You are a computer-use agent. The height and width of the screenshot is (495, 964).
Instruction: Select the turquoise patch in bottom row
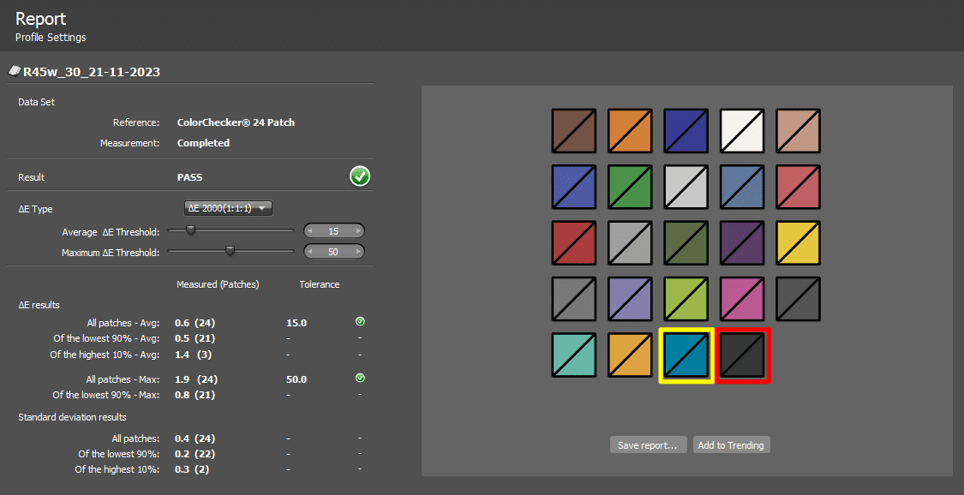pos(574,355)
